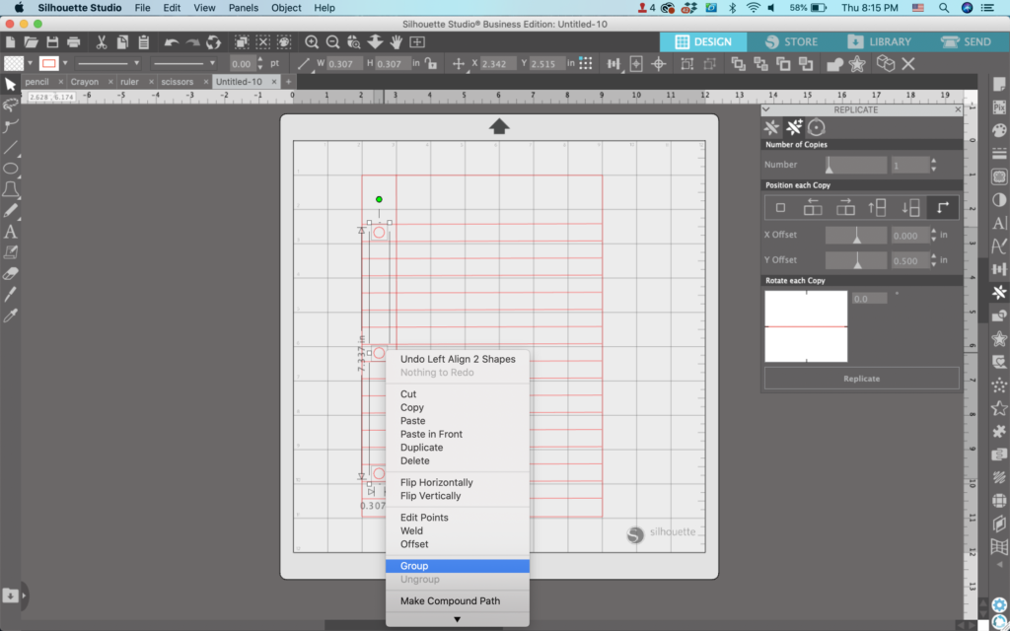This screenshot has width=1010, height=631.
Task: Choose duplicate above position option
Action: tap(877, 207)
